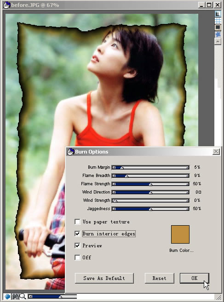
Task: Click the binoculars icon at bottom left
Action: pos(15,296)
